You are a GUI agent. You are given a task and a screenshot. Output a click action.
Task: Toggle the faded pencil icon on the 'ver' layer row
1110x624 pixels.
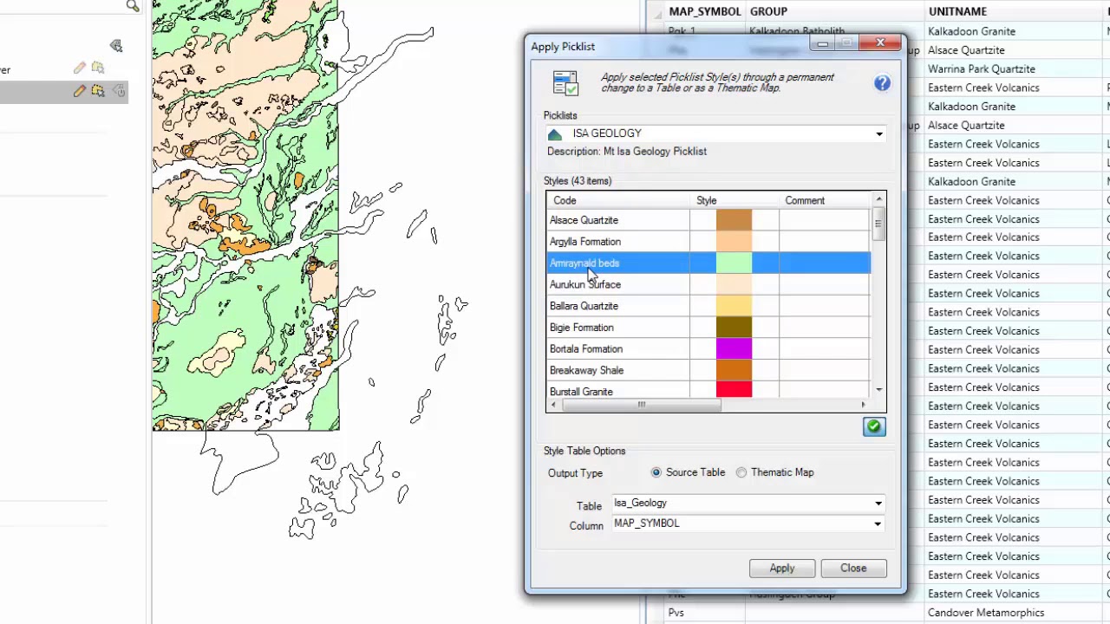[x=80, y=68]
